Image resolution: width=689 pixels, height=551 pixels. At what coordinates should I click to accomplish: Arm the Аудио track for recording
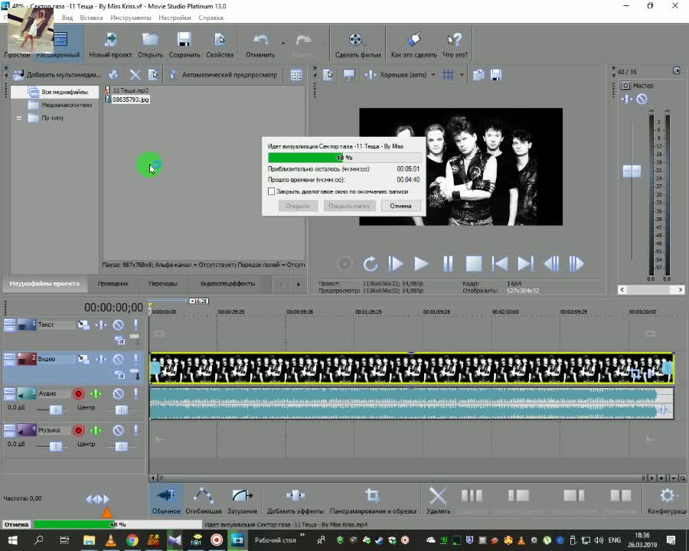[78, 394]
